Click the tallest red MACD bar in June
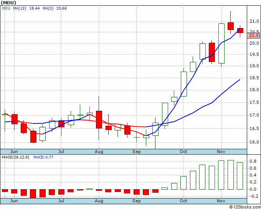This screenshot has width=261, height=210. tap(33, 193)
